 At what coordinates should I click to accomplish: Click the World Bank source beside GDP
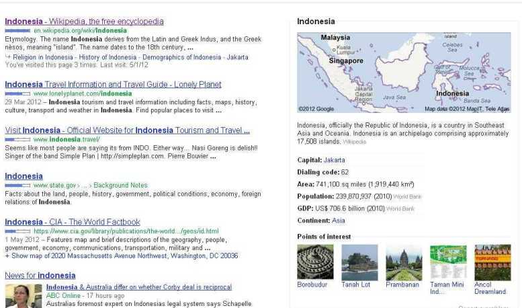tap(400, 209)
